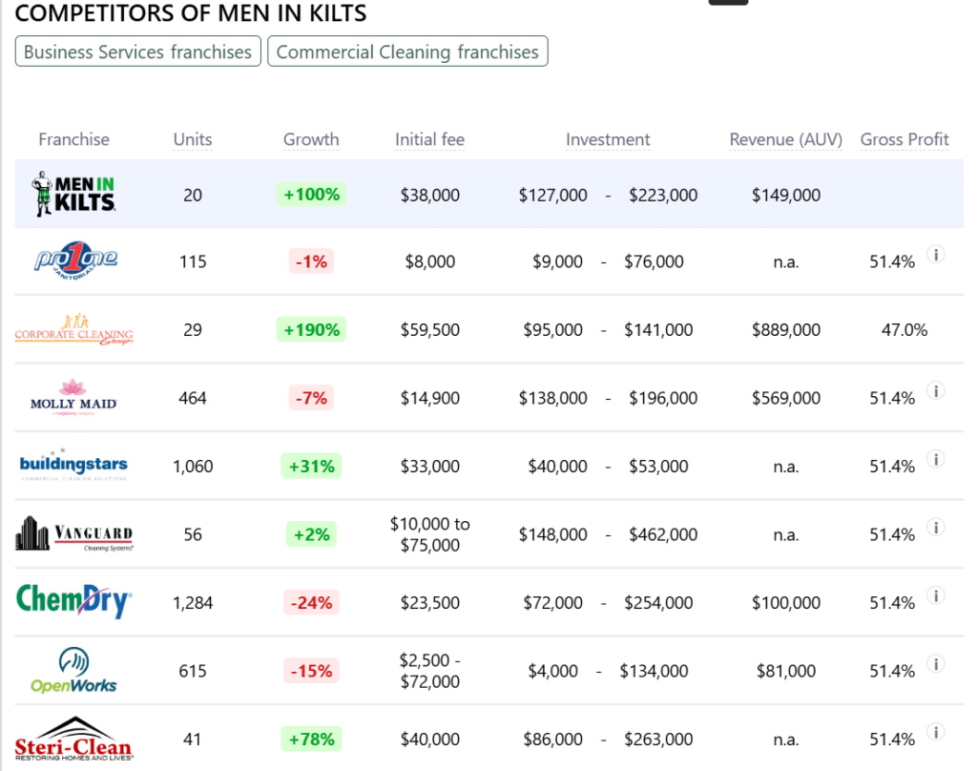This screenshot has height=771, width=977.
Task: Click the +31% growth badge
Action: (x=312, y=467)
